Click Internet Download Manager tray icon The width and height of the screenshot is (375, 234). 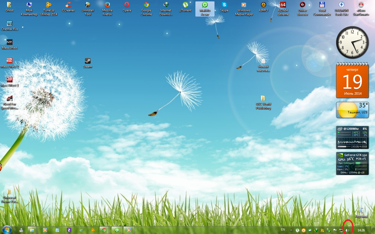point(316,230)
